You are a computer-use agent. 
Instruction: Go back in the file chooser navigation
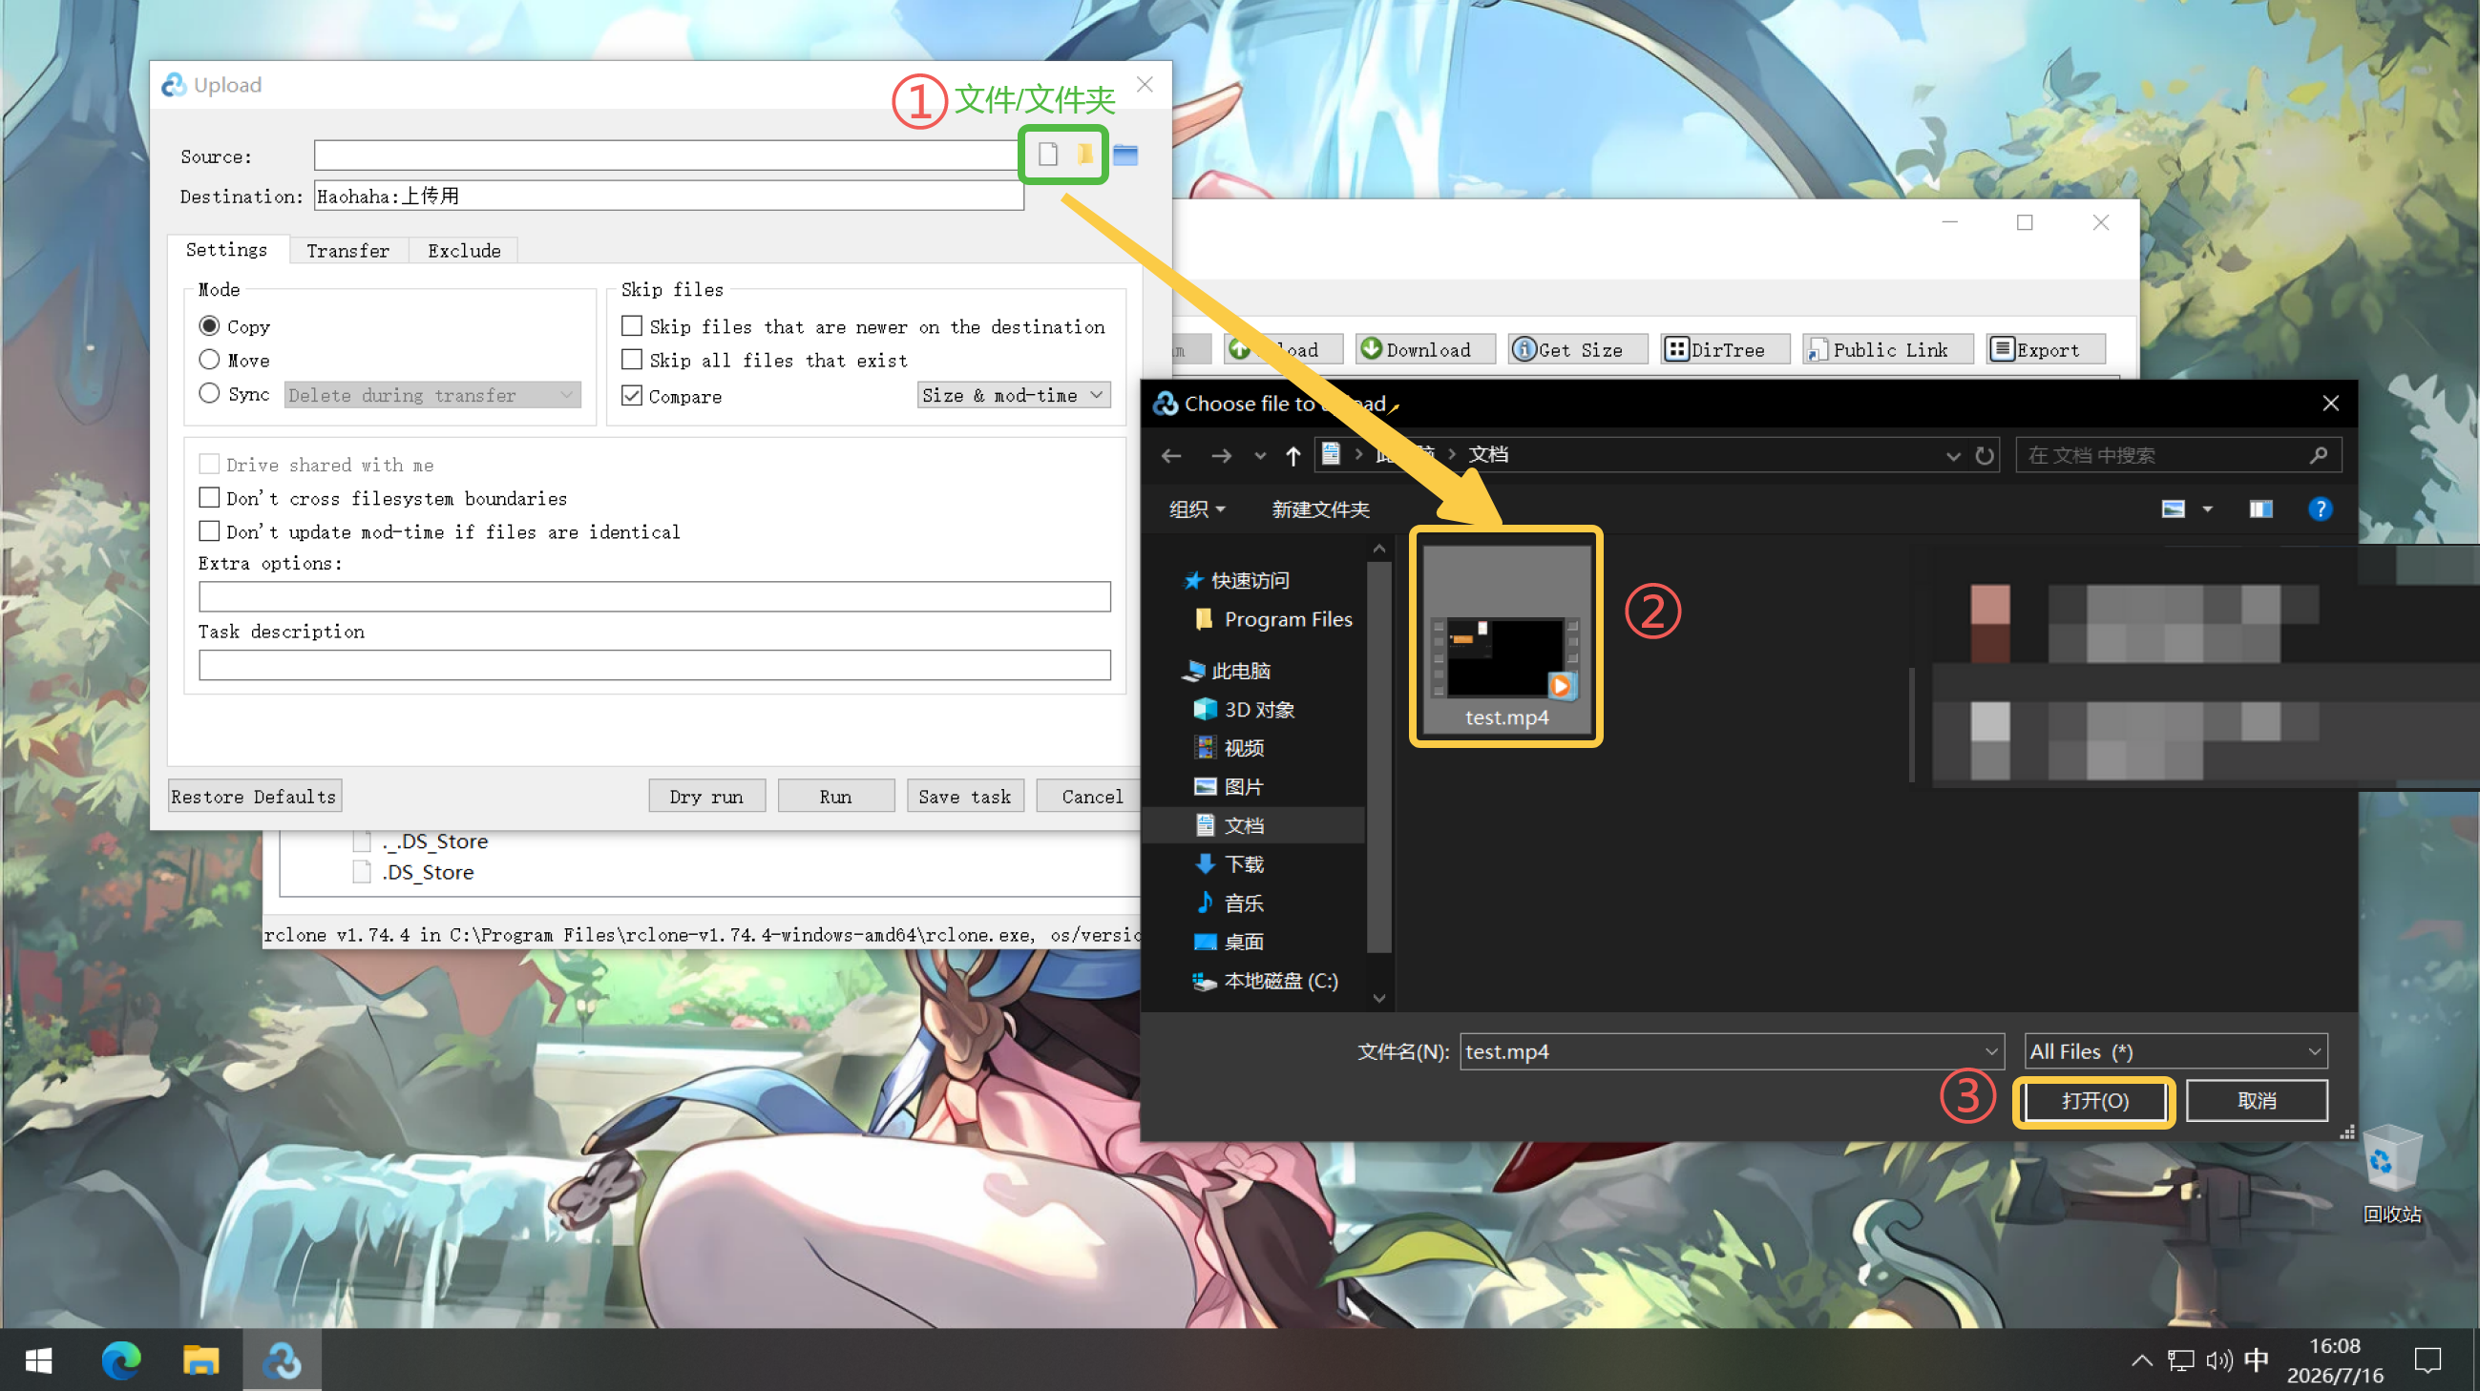(x=1170, y=455)
